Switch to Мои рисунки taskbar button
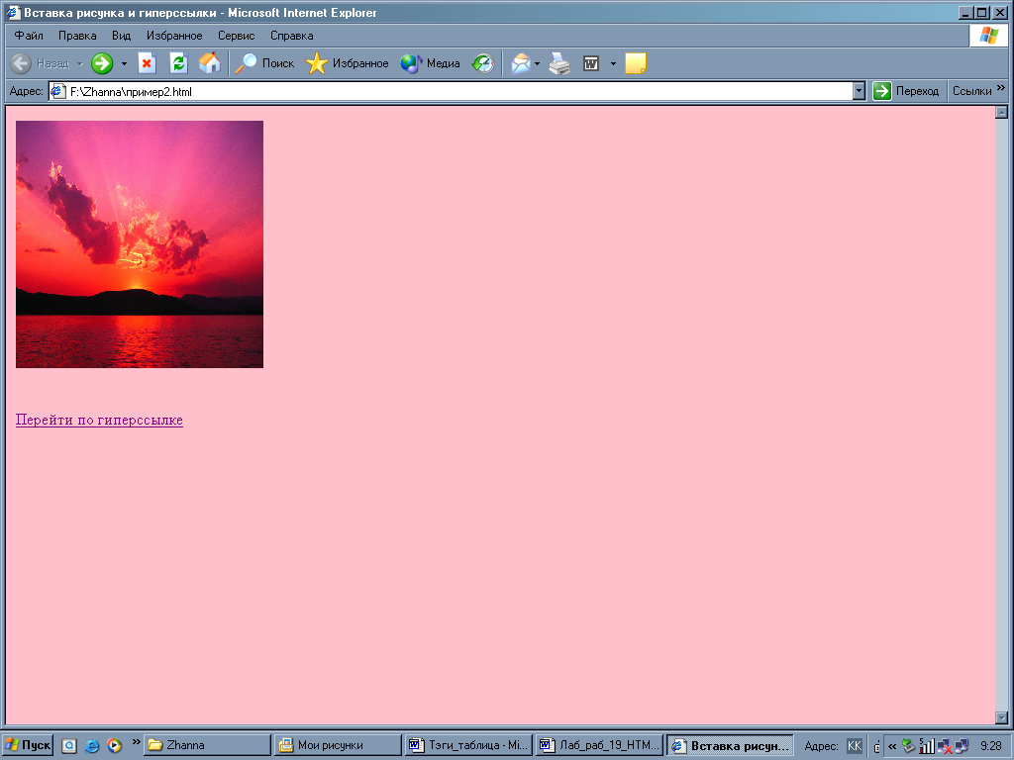The height and width of the screenshot is (760, 1014). [339, 745]
